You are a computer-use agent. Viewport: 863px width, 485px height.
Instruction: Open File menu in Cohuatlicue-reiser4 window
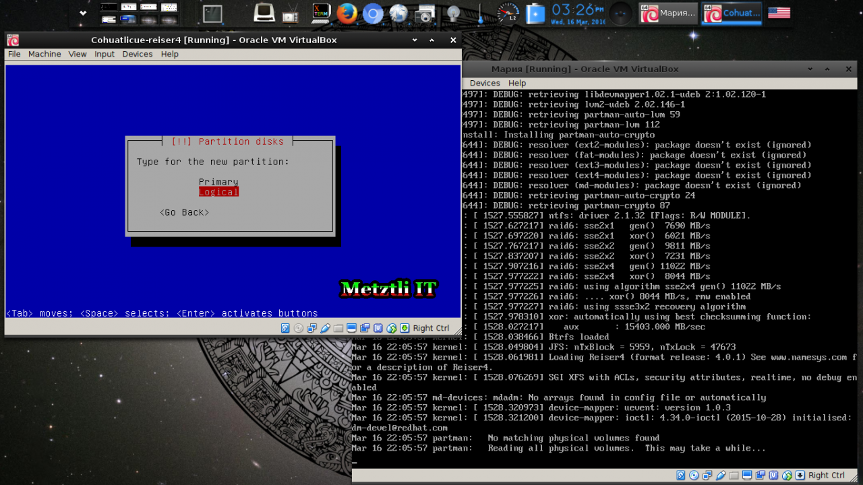14,54
